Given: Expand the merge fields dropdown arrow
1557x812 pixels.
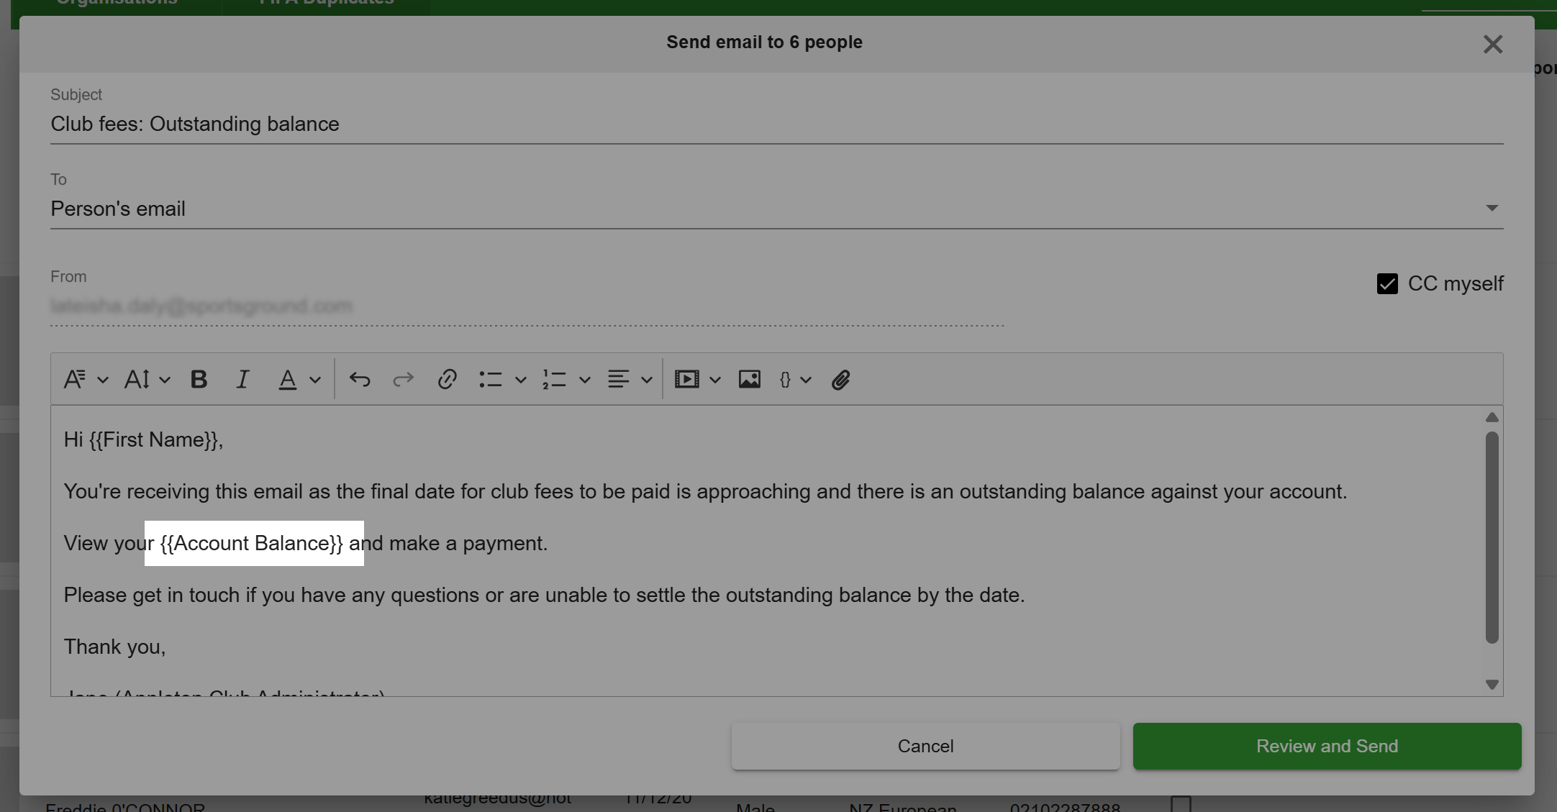Looking at the screenshot, I should 806,380.
